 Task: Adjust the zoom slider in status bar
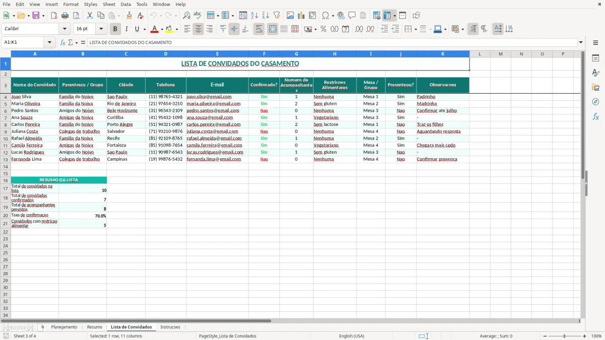pyautogui.click(x=565, y=336)
